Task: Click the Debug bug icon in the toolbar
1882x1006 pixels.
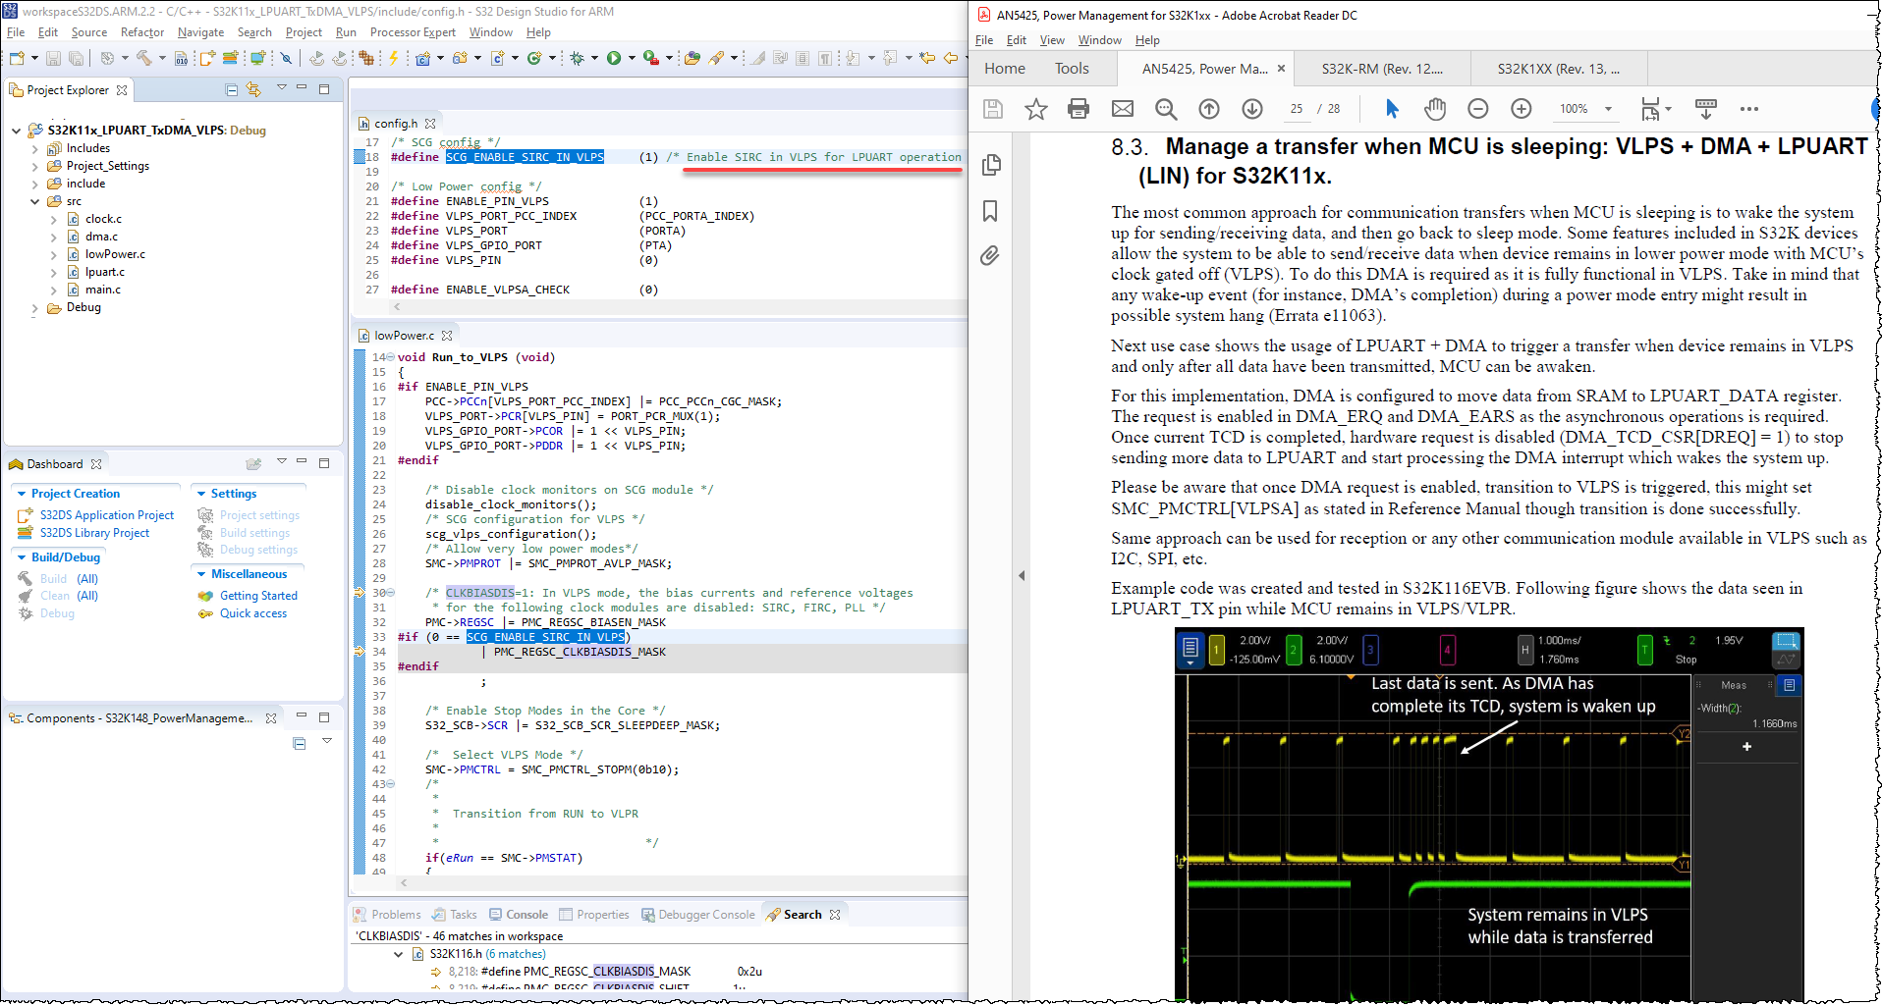Action: pos(577,59)
